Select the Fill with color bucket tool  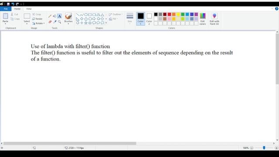[x=54, y=16]
